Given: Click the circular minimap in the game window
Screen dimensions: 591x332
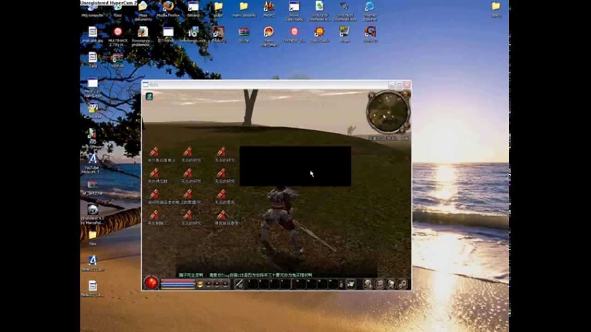Looking at the screenshot, I should (387, 113).
